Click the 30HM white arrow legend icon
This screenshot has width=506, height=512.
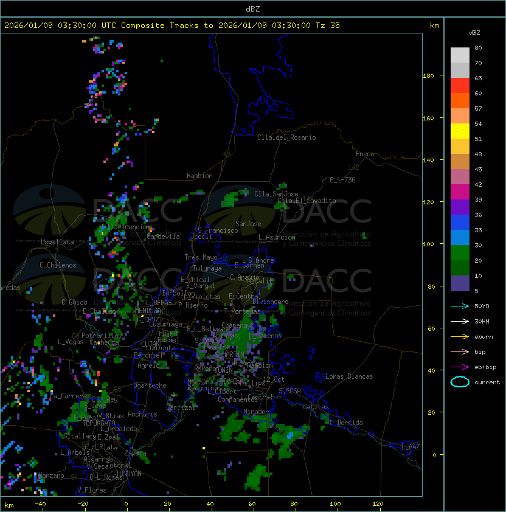click(x=460, y=321)
